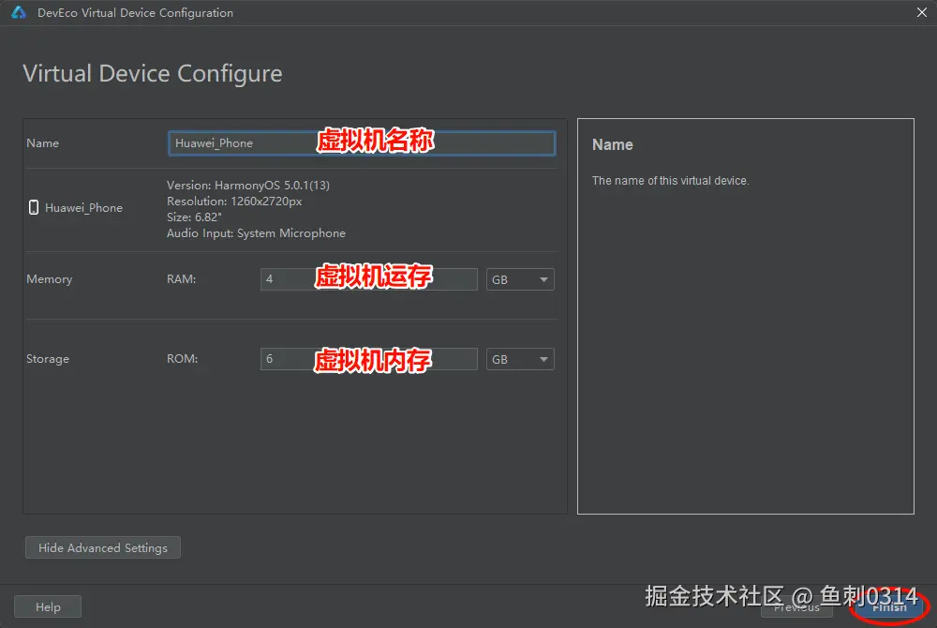The width and height of the screenshot is (937, 628).
Task: Click the 'The name of this virtual device.' description
Action: point(670,181)
